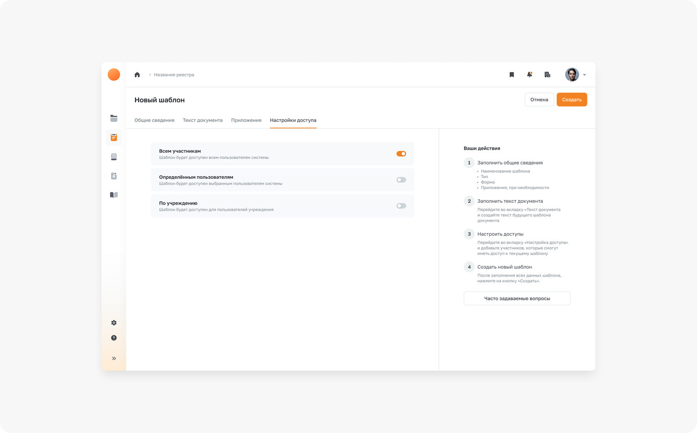Open help question mark icon

pos(114,338)
